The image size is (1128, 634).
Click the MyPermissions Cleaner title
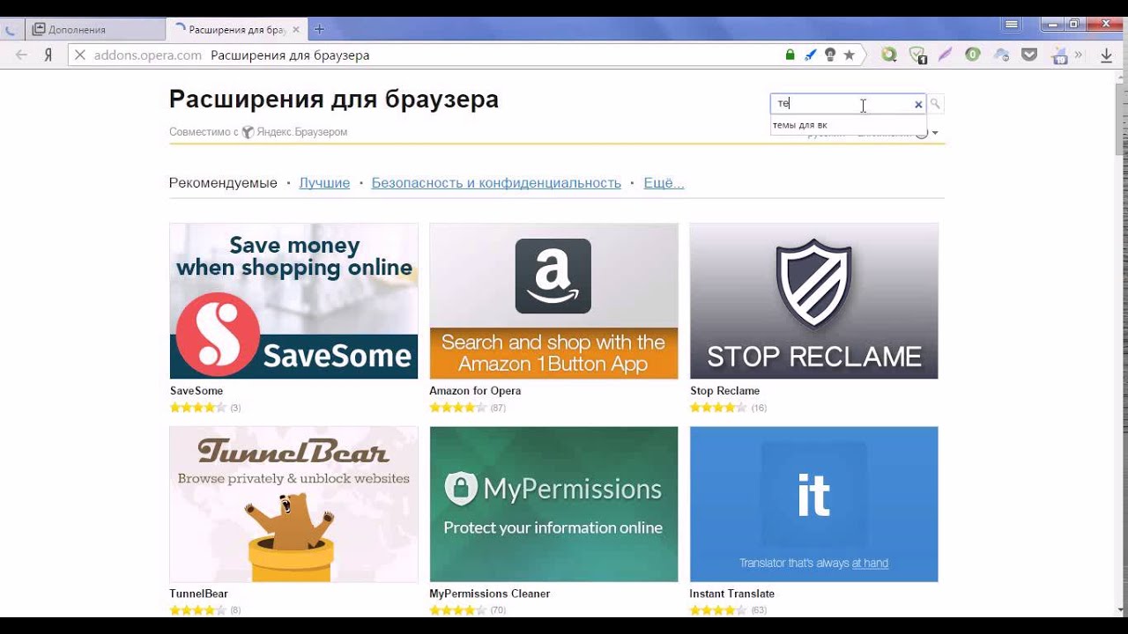[x=489, y=593]
